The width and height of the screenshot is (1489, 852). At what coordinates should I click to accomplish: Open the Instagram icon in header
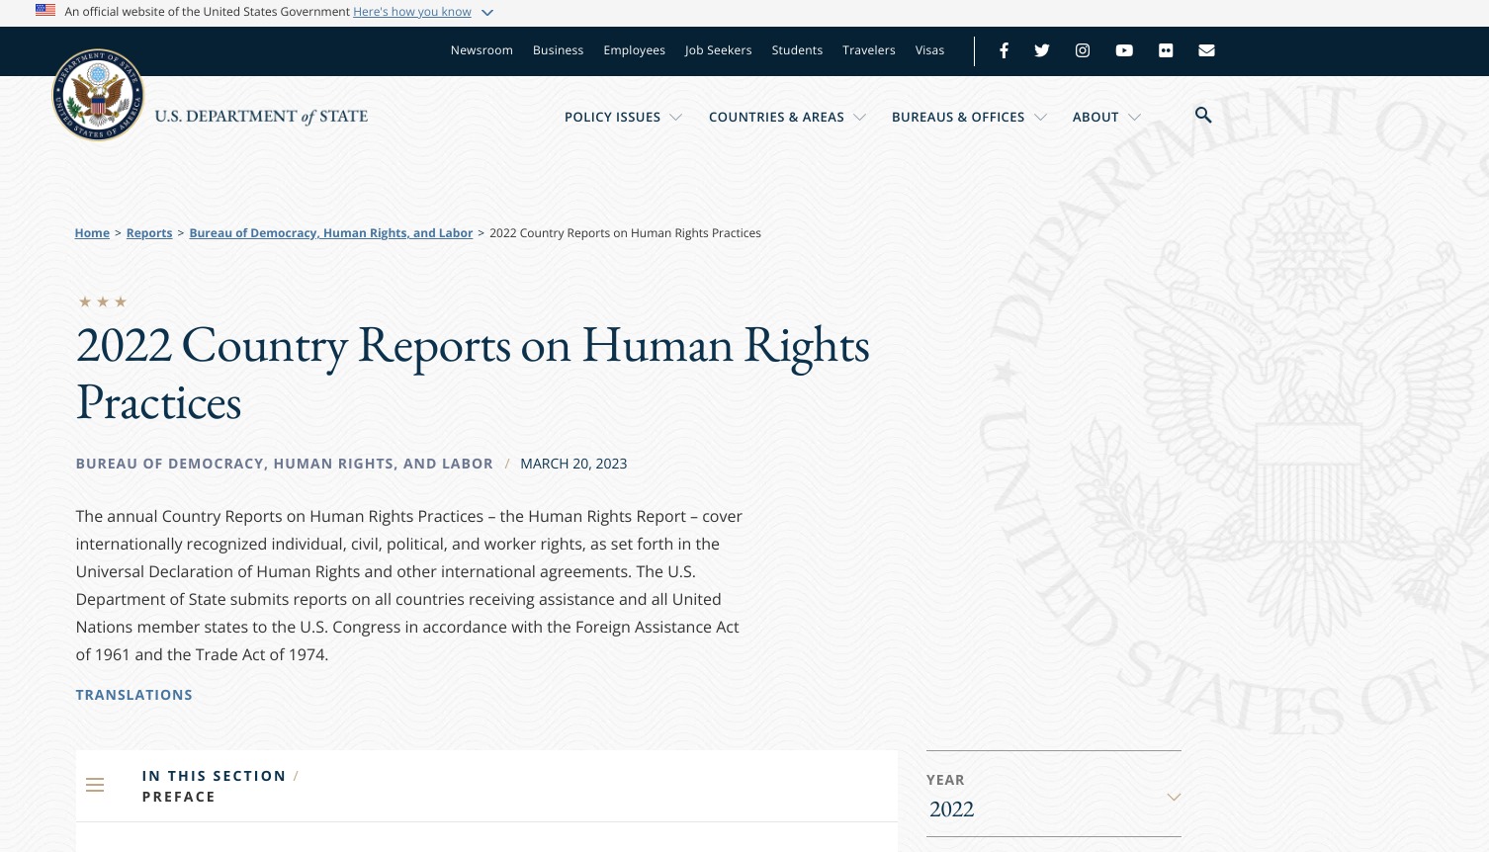[x=1083, y=50]
